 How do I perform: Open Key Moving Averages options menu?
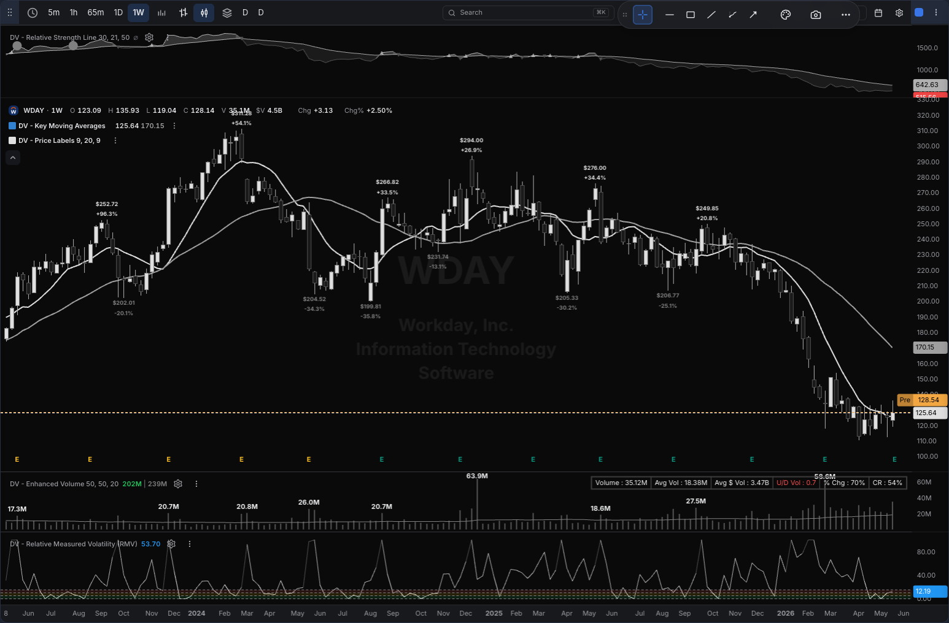pos(174,126)
